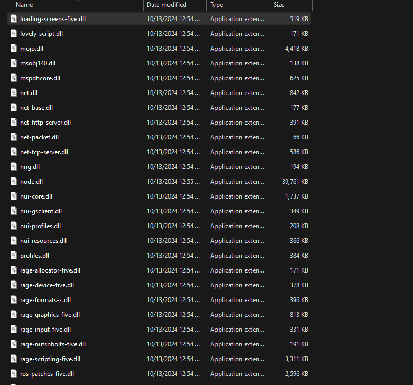Select the file name rage-graphics-five.dll

[50, 315]
